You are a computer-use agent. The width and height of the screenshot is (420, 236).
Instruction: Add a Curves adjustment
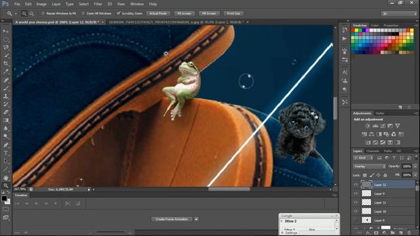383,126
